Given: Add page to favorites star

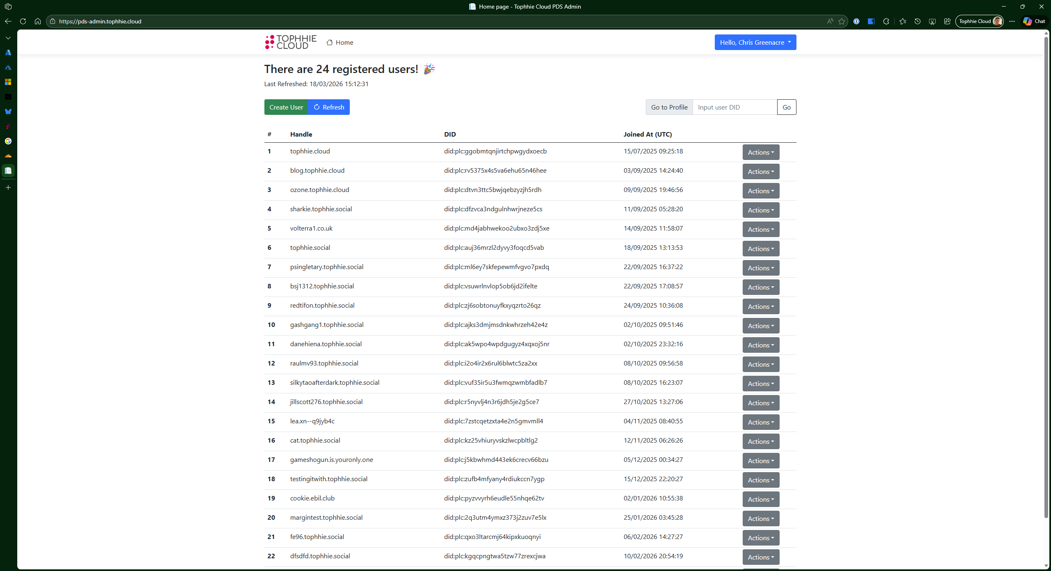Looking at the screenshot, I should [x=842, y=21].
